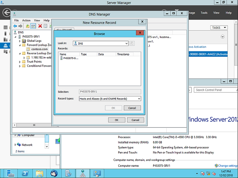The image size is (238, 178).
Task: Click the up-folder icon beside Look in
Action: tap(132, 43)
